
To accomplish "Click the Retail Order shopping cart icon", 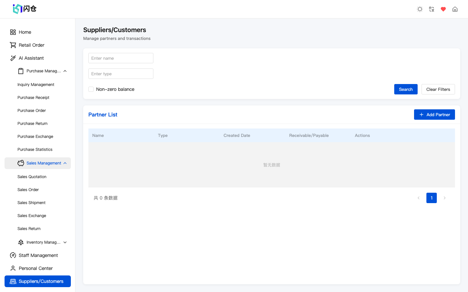I will click(13, 45).
